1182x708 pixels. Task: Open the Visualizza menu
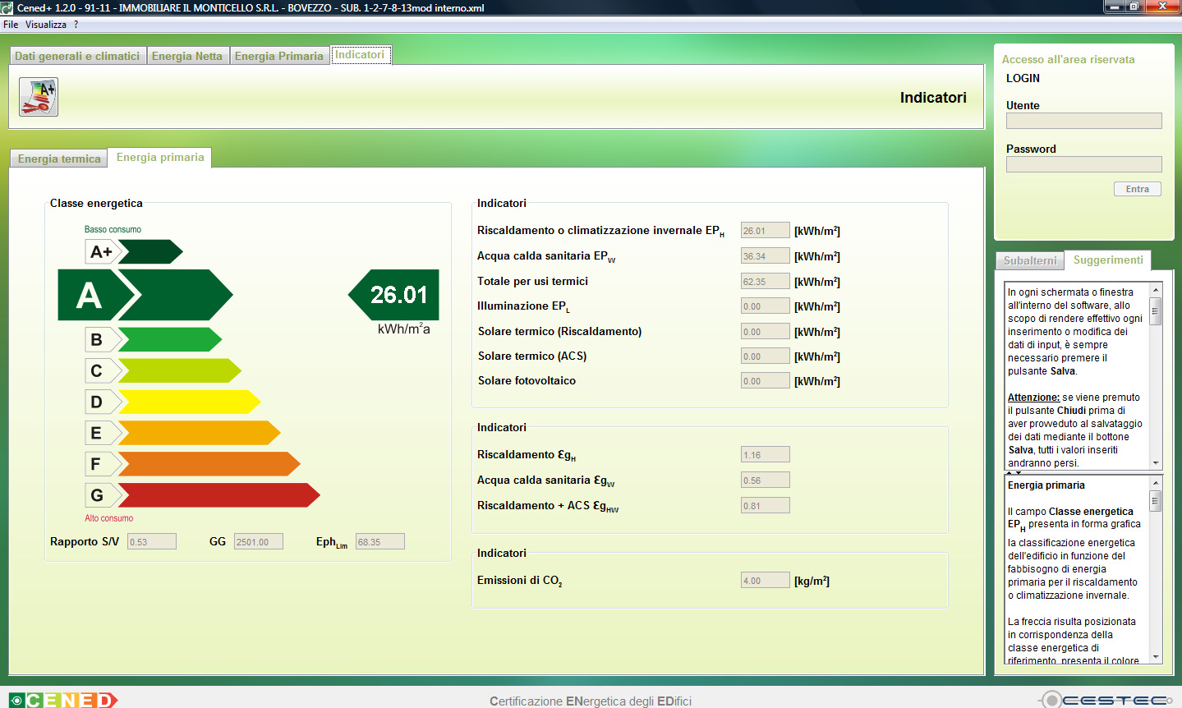[x=46, y=25]
